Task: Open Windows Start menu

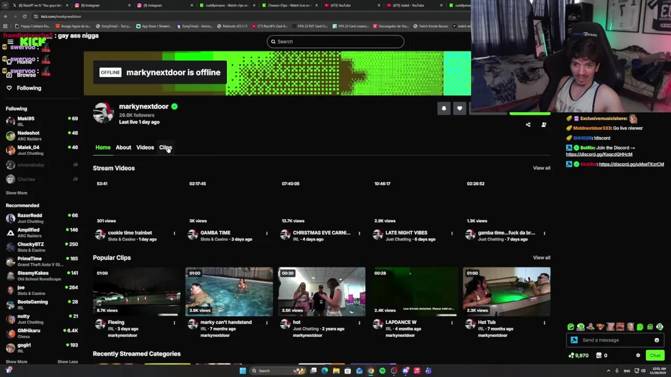Action: click(x=242, y=371)
